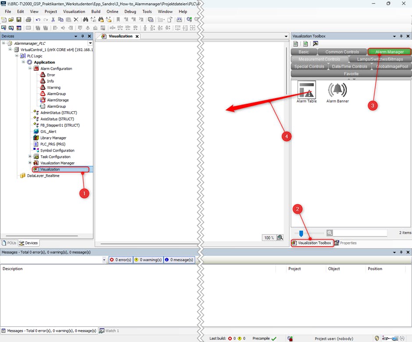Switch to the POUs tab
The image size is (412, 342).
10,243
